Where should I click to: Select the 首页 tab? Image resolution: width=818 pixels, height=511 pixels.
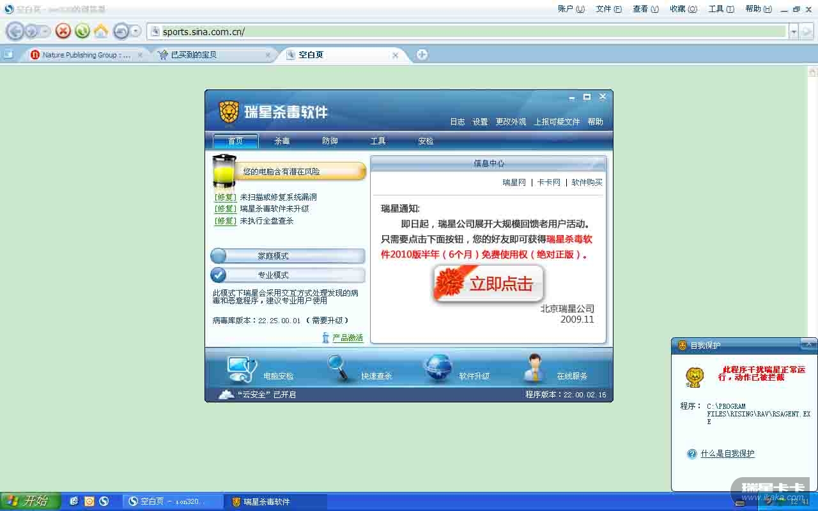coord(236,141)
